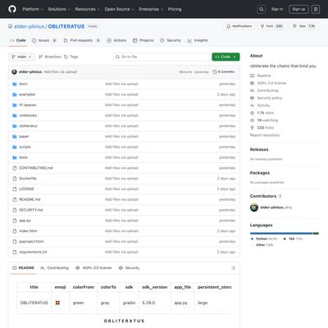Focus the Go to file search field
Viewport: 328px width, 328px height.
162,57
